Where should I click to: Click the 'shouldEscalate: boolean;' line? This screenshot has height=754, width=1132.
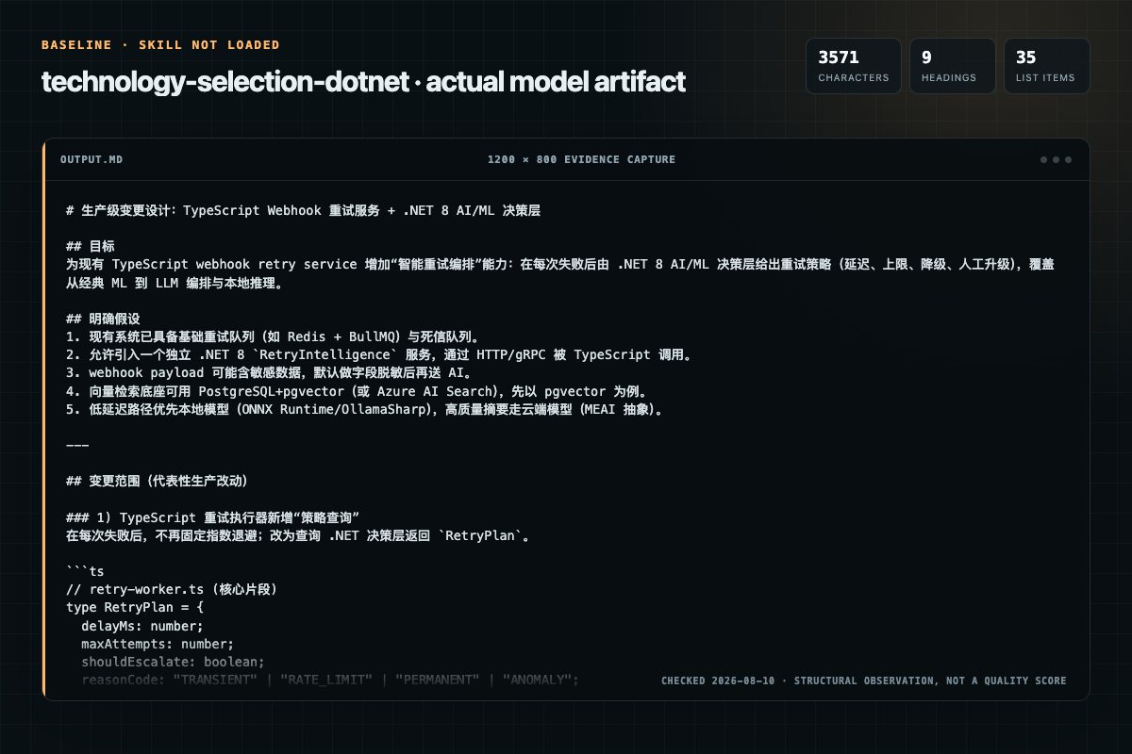[173, 661]
